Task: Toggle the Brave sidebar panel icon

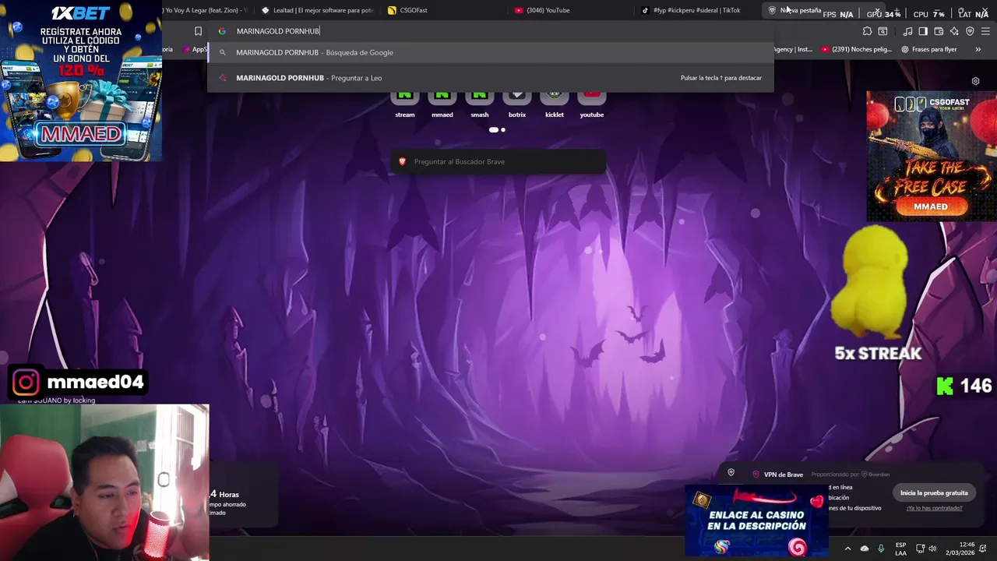Action: click(923, 31)
